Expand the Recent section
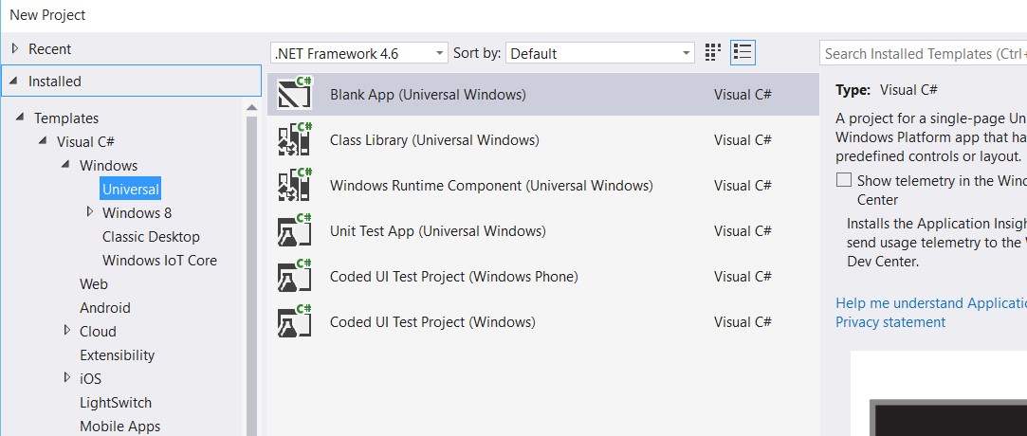This screenshot has height=436, width=1027. (x=15, y=48)
